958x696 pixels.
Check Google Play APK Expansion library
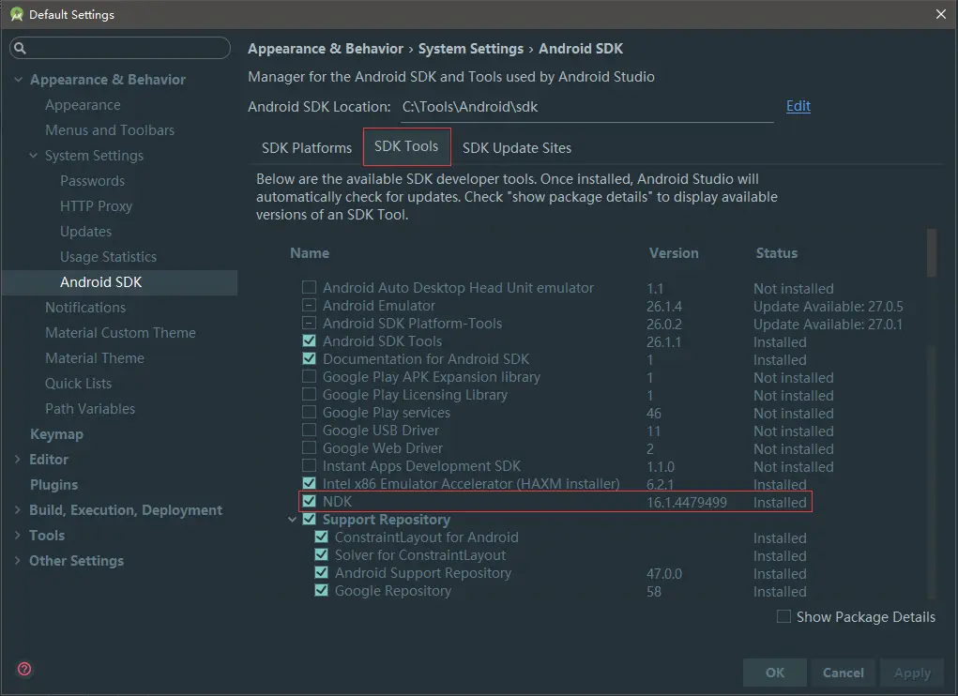(309, 376)
